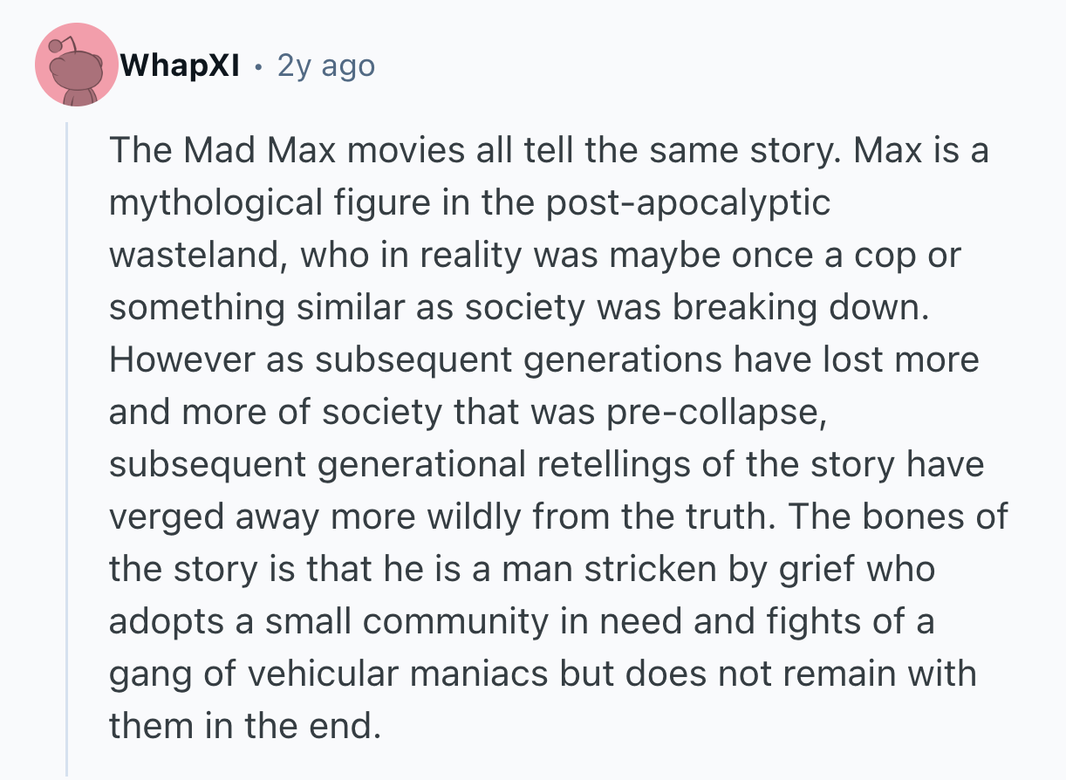1066x780 pixels.
Task: Click the "2y ago" comment timestamp
Action: (x=325, y=65)
